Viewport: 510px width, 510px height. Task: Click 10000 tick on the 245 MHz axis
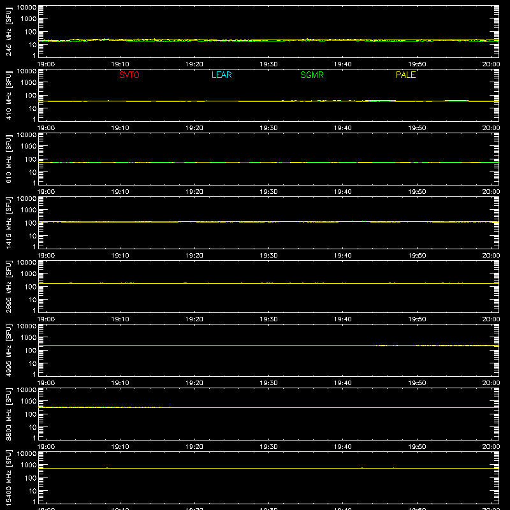tap(26, 8)
